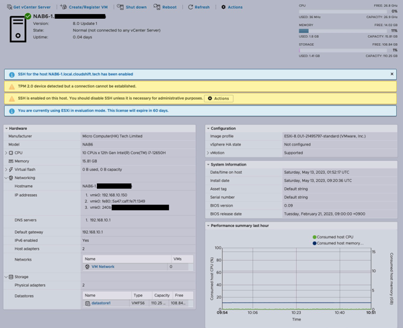This screenshot has width=403, height=328.
Task: Click the Get vCenter Server icon
Action: click(9, 7)
